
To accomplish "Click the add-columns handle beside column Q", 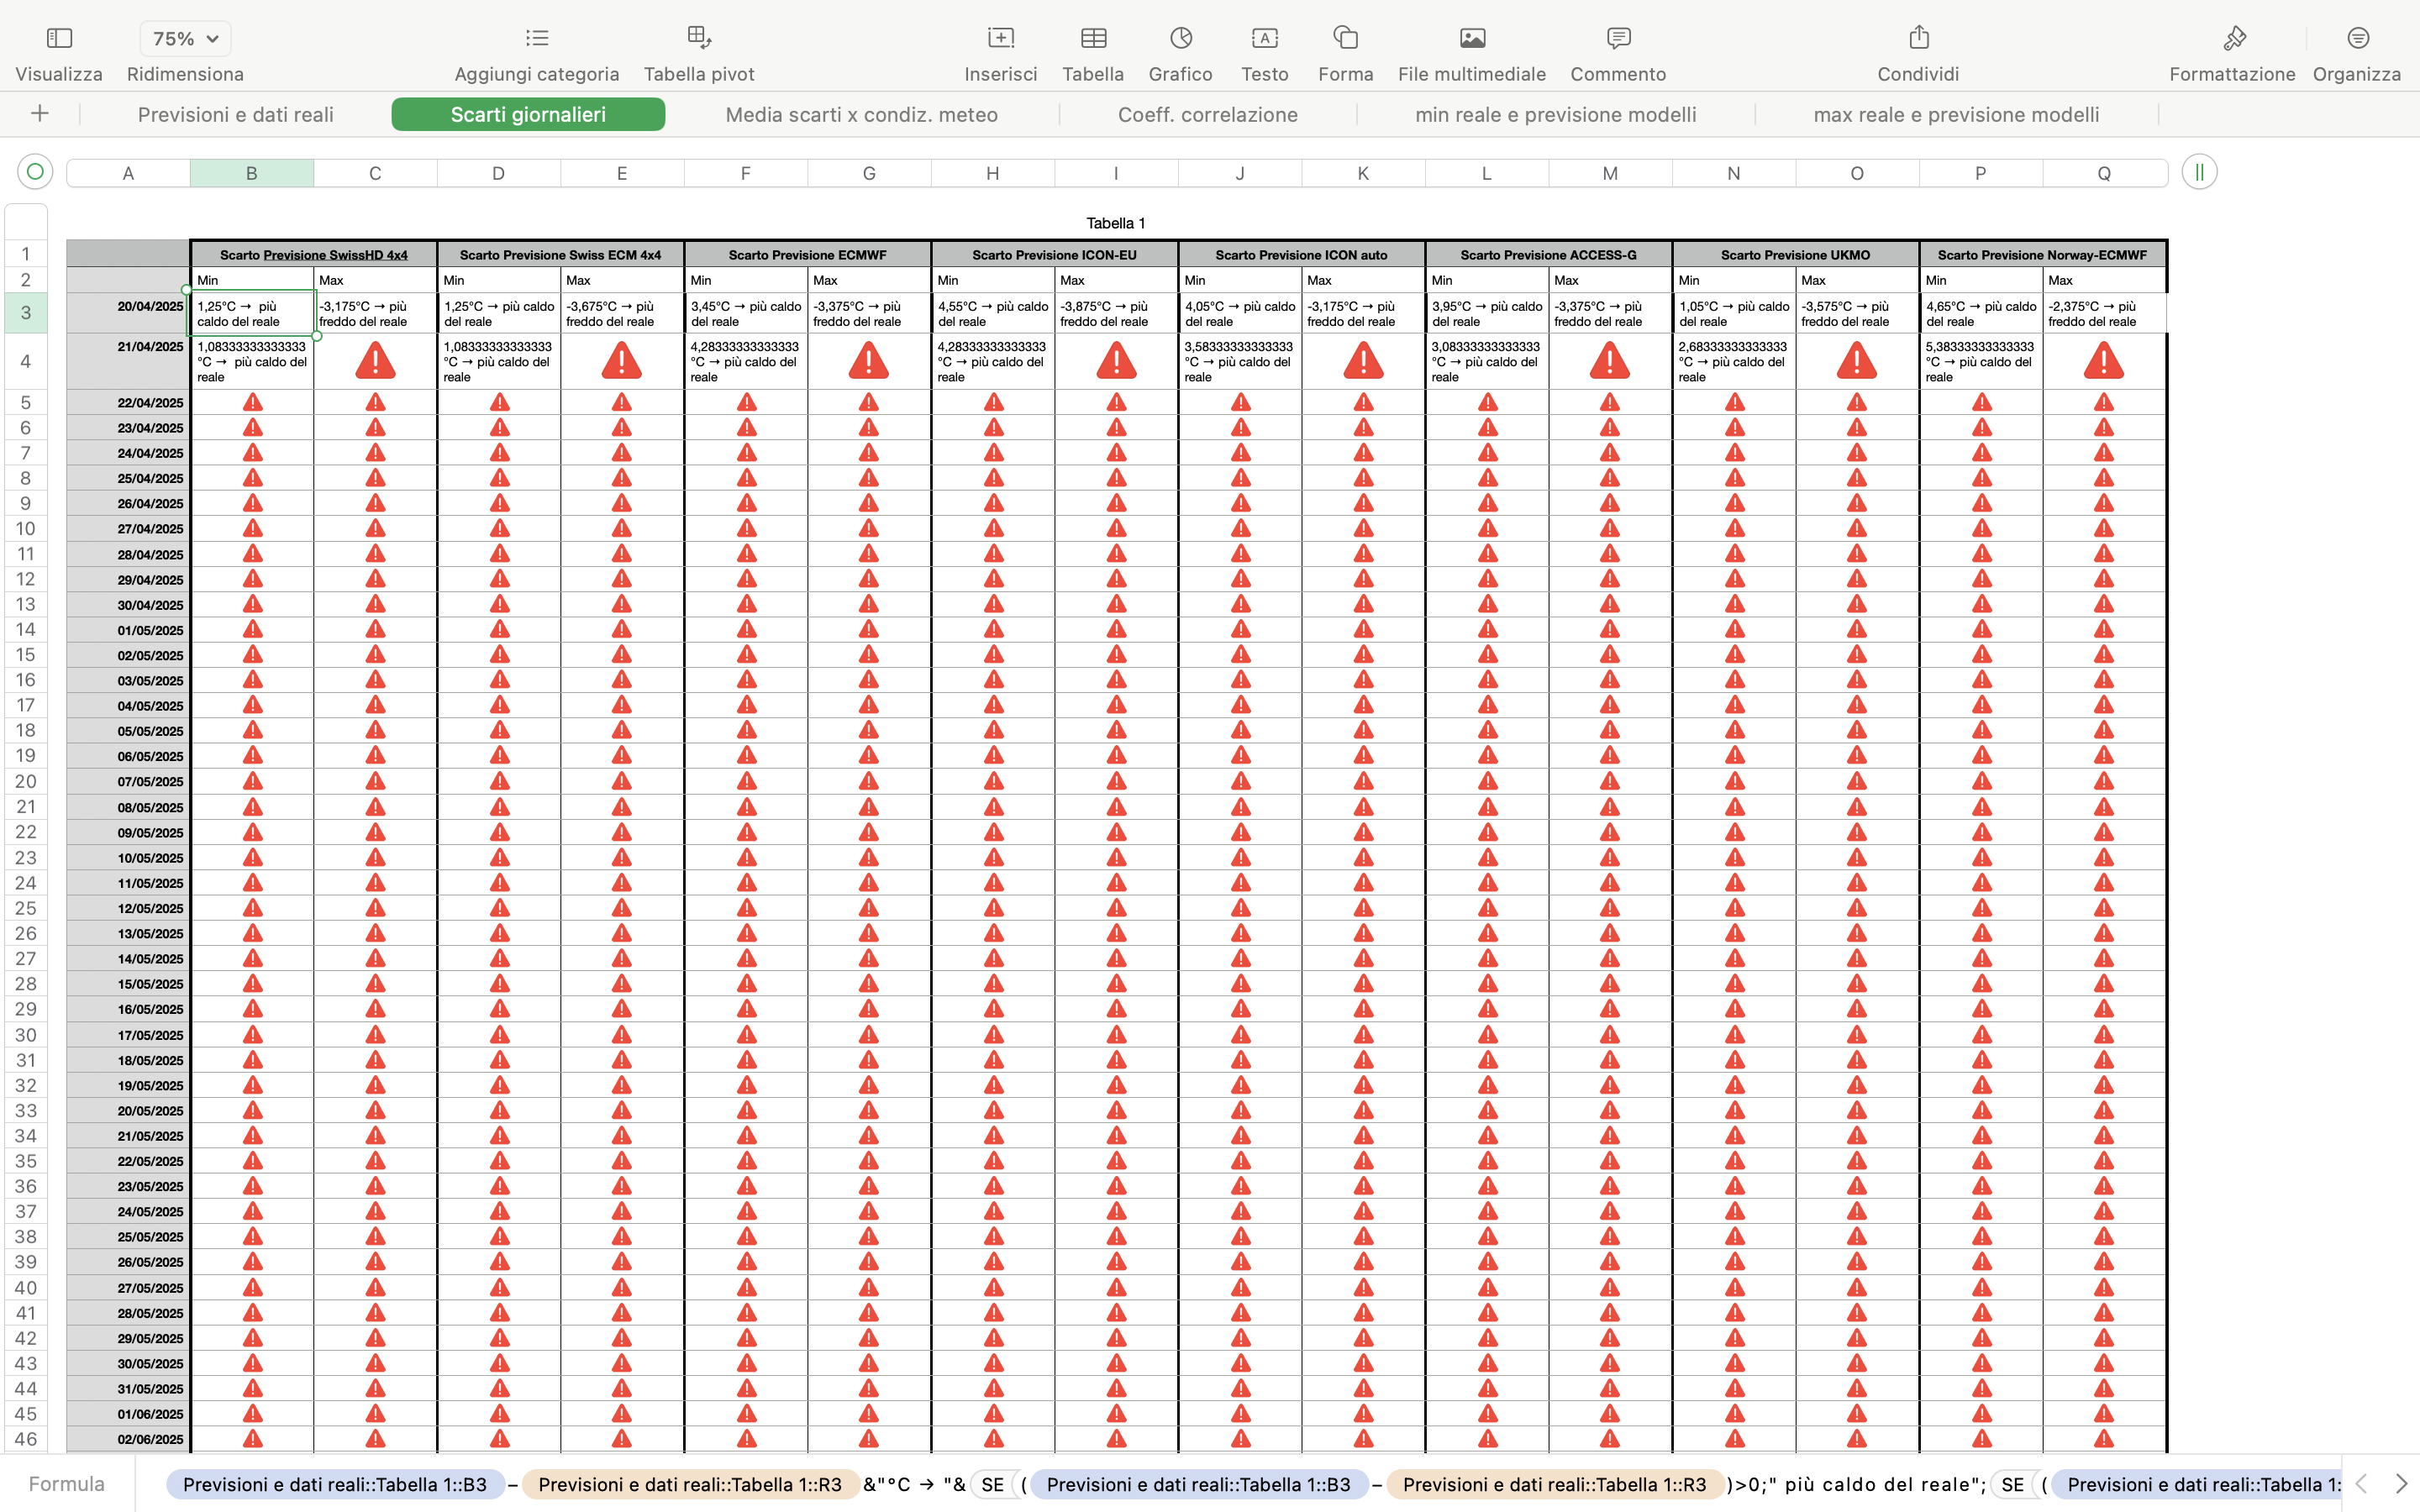I will coord(2199,172).
